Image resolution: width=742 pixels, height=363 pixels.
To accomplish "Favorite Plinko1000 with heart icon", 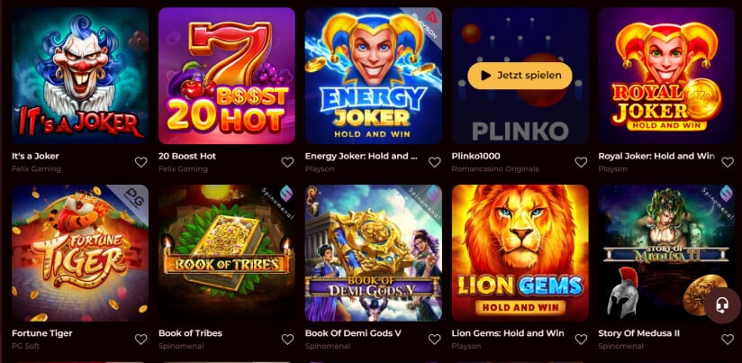I will pos(581,162).
